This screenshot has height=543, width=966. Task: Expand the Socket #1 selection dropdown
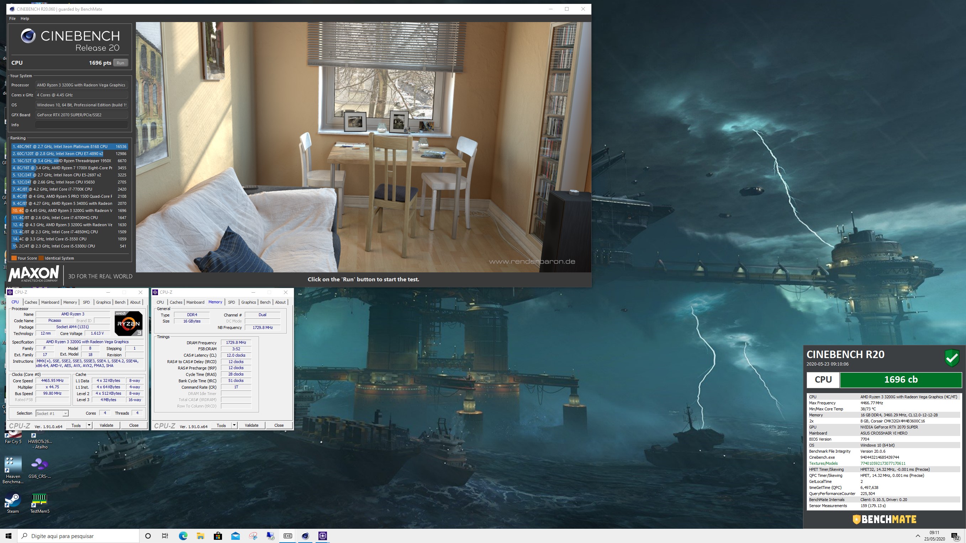(x=65, y=413)
